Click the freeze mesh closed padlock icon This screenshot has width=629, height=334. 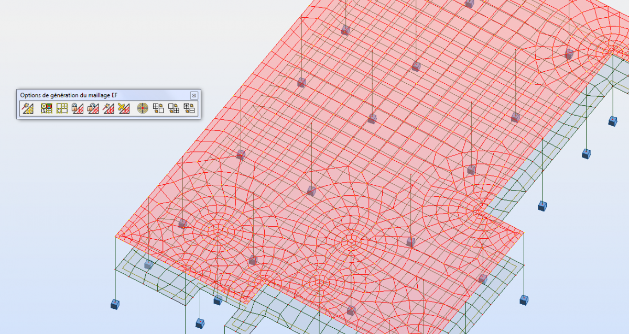point(78,108)
